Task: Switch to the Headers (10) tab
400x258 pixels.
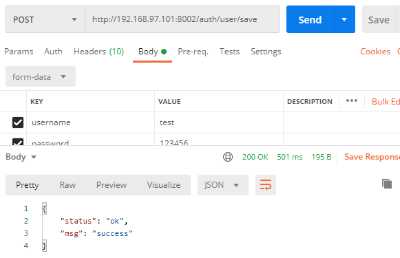Action: pos(98,52)
